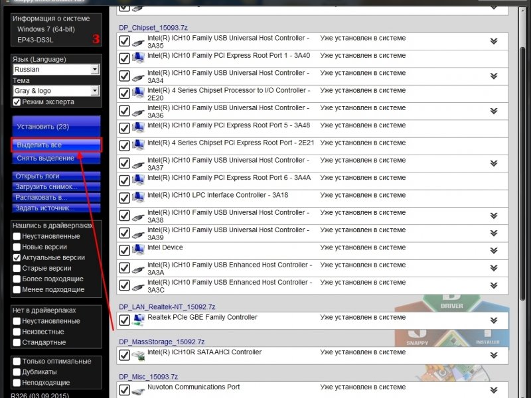Deselect the ICH10 LPC Interface Controller 3A18 driver

pyautogui.click(x=124, y=198)
